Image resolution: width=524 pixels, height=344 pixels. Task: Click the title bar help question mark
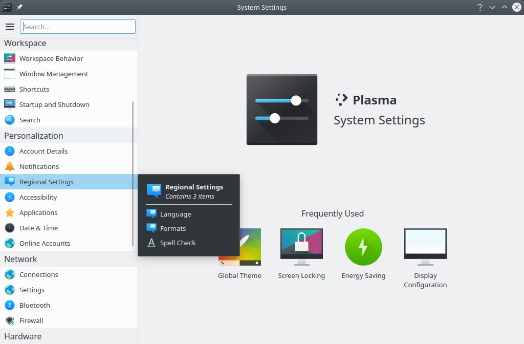pyautogui.click(x=480, y=7)
